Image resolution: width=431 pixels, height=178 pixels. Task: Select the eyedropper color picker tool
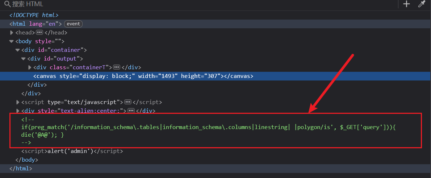[422, 4]
